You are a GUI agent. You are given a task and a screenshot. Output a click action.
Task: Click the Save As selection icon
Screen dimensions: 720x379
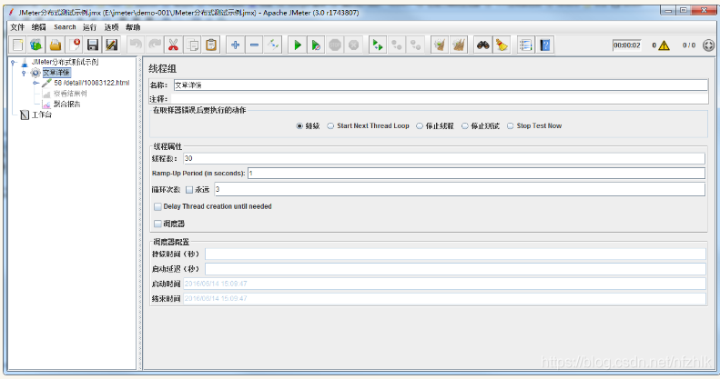tap(112, 45)
